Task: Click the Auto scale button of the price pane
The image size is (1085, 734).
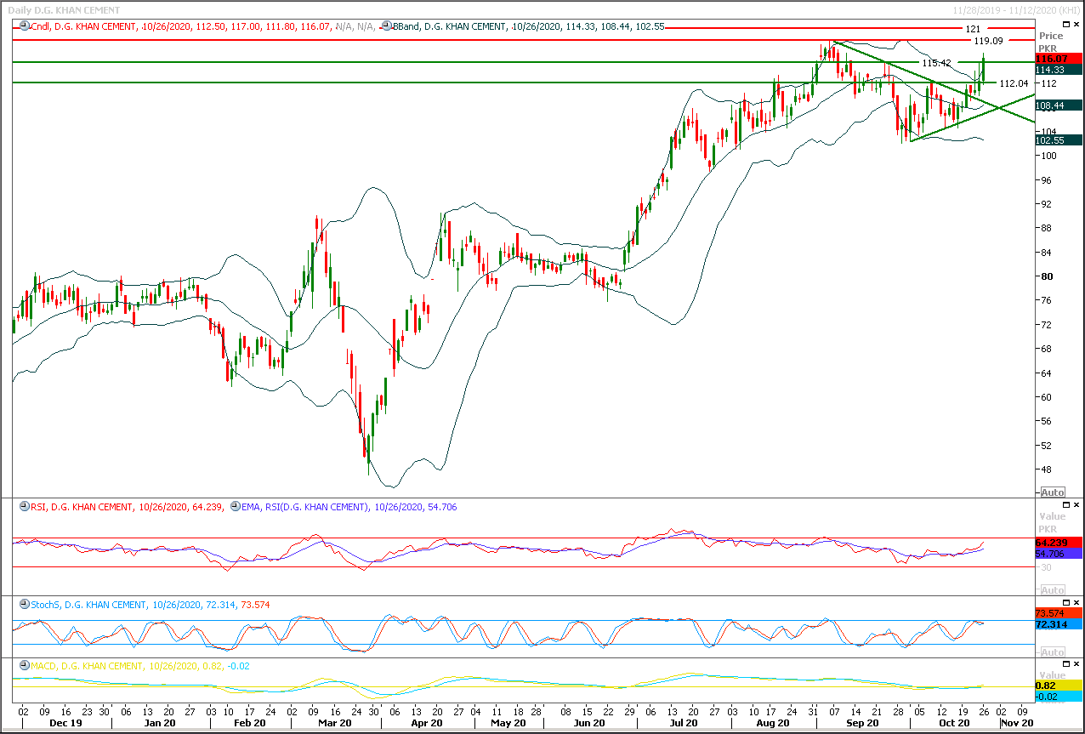Action: pos(1052,492)
